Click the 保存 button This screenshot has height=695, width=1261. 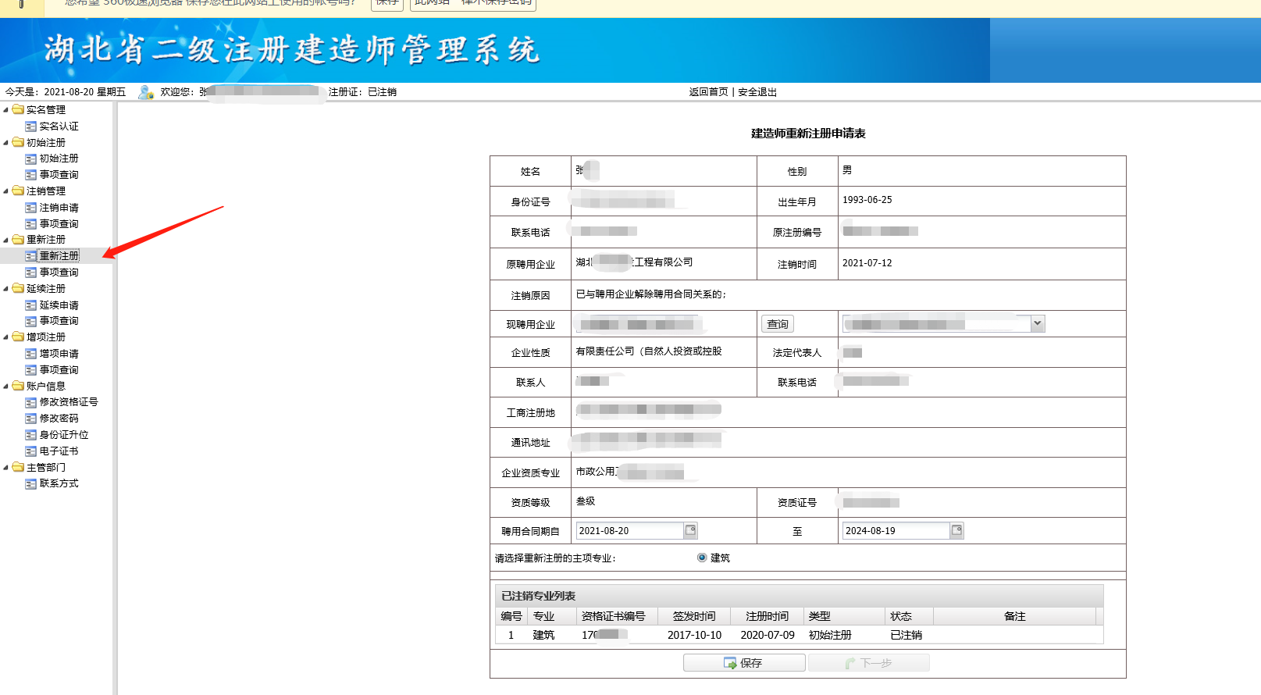pos(744,663)
